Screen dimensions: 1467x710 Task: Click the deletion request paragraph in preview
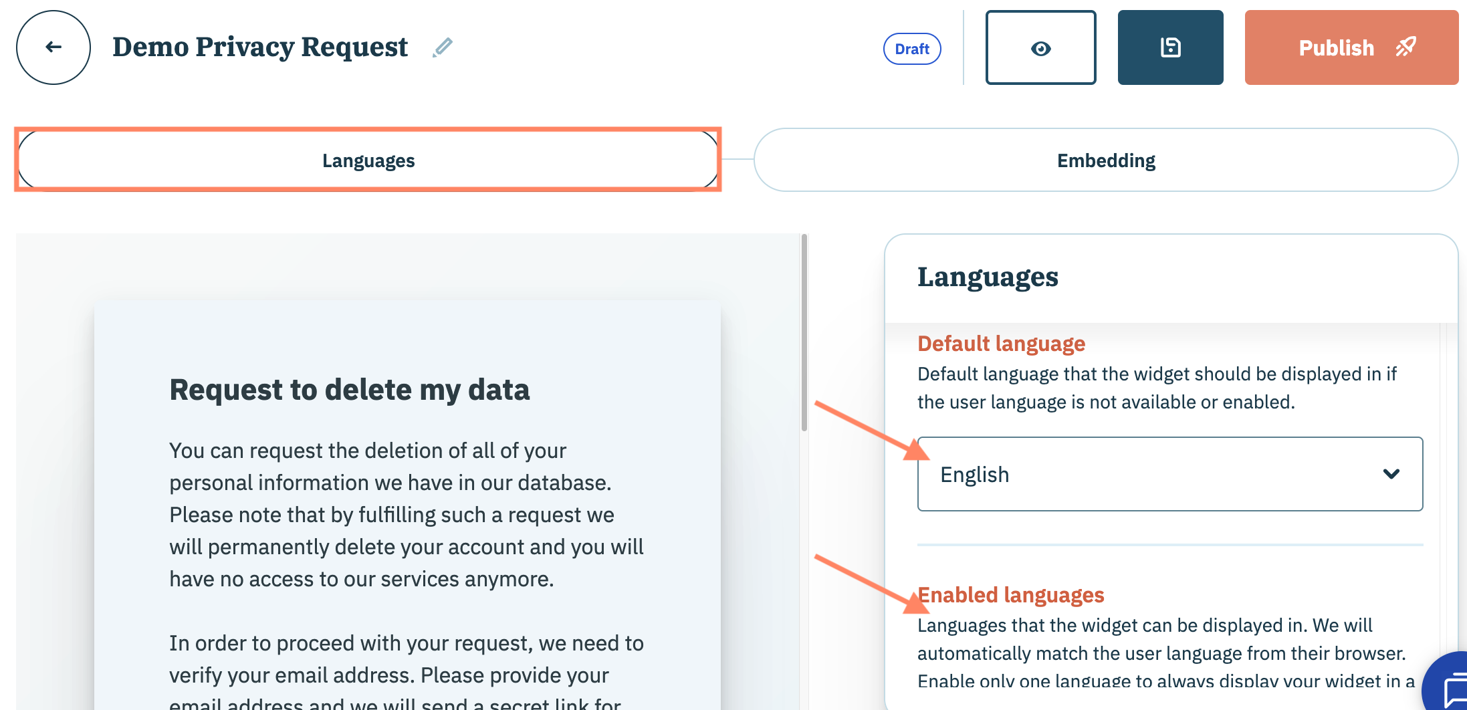pos(406,515)
